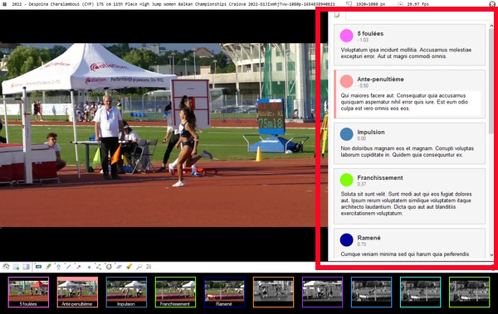The image size is (498, 314).
Task: Click the 0.37 time under Franchissement
Action: (361, 184)
